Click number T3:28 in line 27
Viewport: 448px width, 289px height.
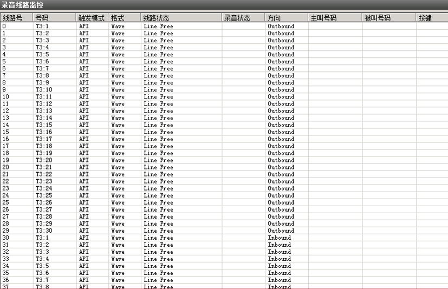(x=44, y=216)
